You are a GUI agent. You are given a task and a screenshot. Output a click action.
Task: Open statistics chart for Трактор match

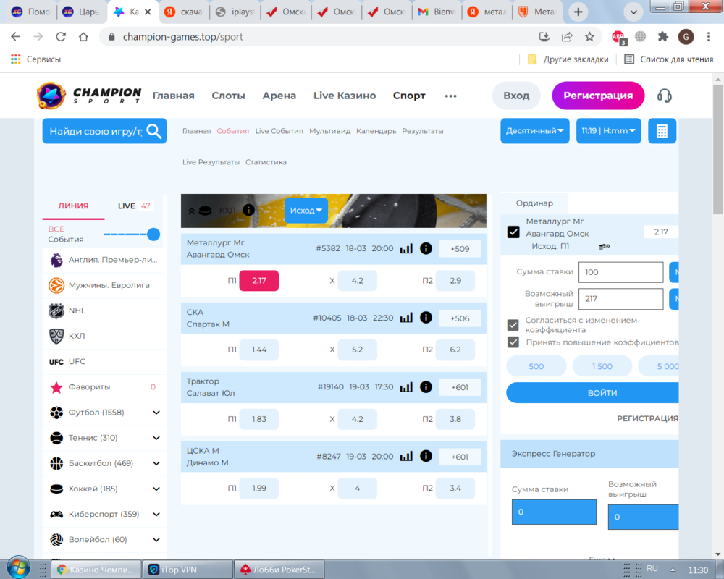(x=406, y=387)
